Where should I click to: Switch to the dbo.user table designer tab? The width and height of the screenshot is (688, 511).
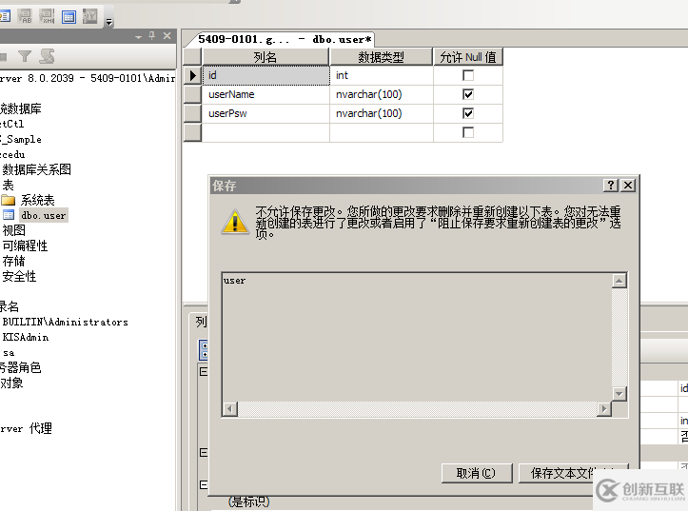coord(285,40)
